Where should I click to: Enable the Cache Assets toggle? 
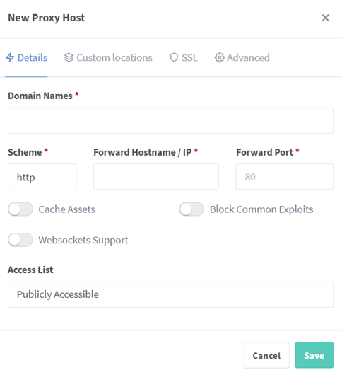point(20,209)
